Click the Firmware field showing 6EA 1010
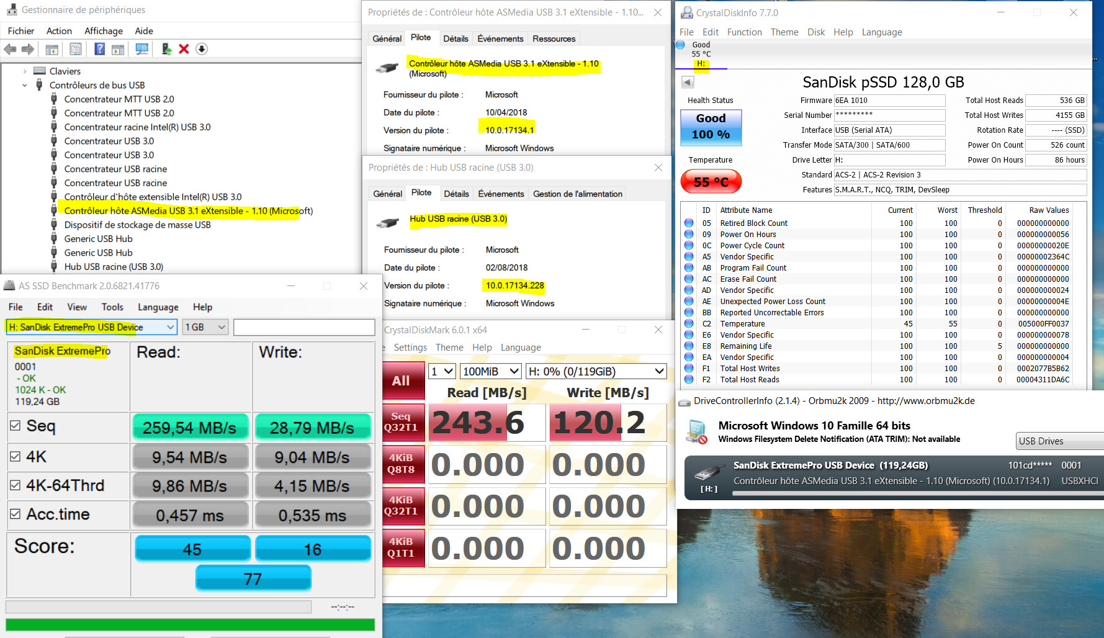This screenshot has width=1104, height=638. click(889, 101)
